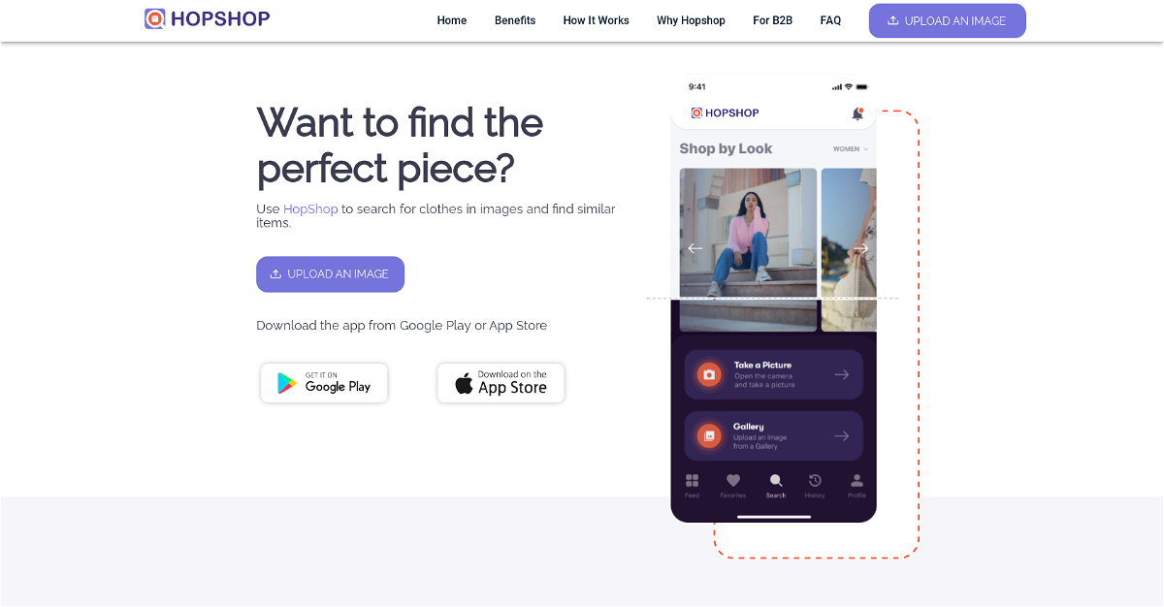Tap the notification bell in phone mockup
This screenshot has height=607, width=1164.
857,113
